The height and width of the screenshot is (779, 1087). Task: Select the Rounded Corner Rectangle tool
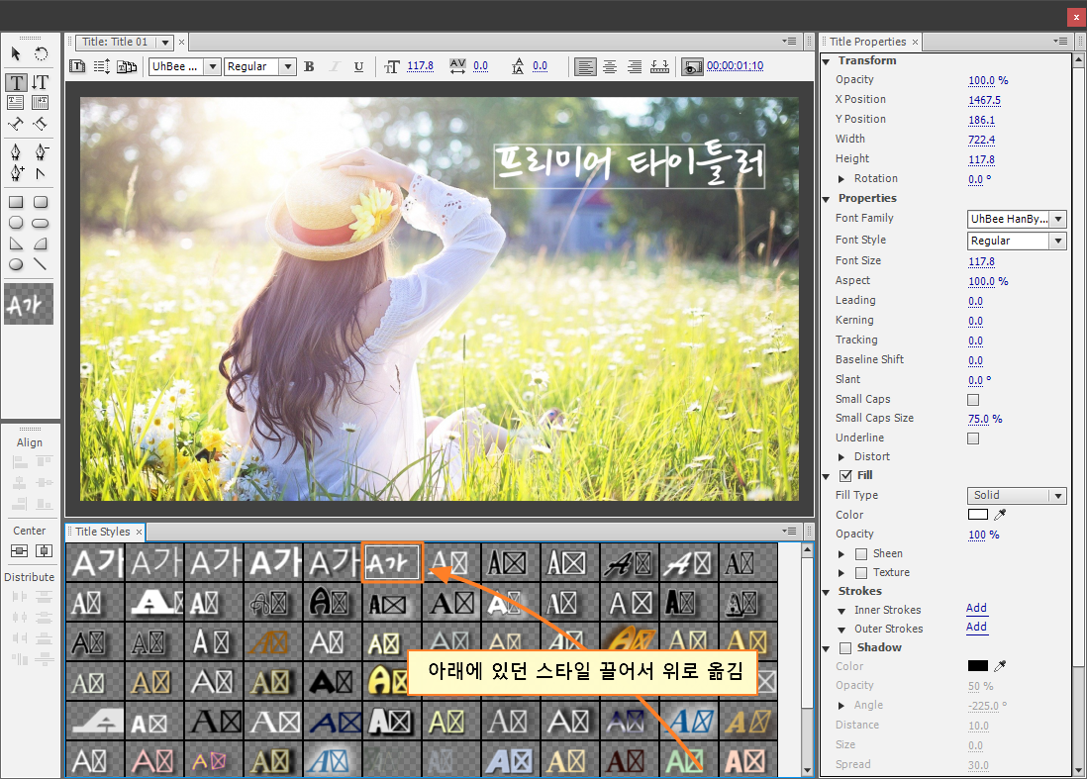pyautogui.click(x=41, y=202)
